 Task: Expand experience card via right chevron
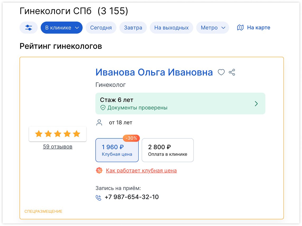[256, 104]
